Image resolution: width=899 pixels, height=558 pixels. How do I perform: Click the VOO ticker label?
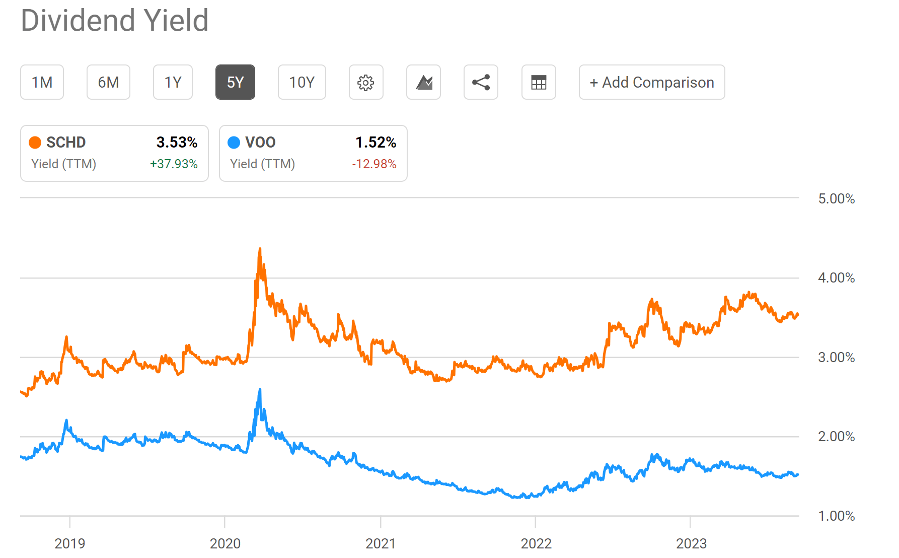260,143
